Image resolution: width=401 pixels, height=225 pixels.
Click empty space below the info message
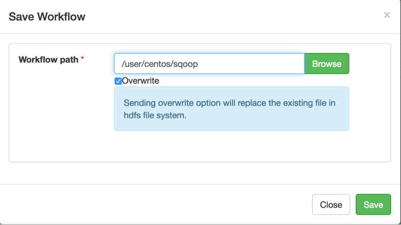click(231, 146)
